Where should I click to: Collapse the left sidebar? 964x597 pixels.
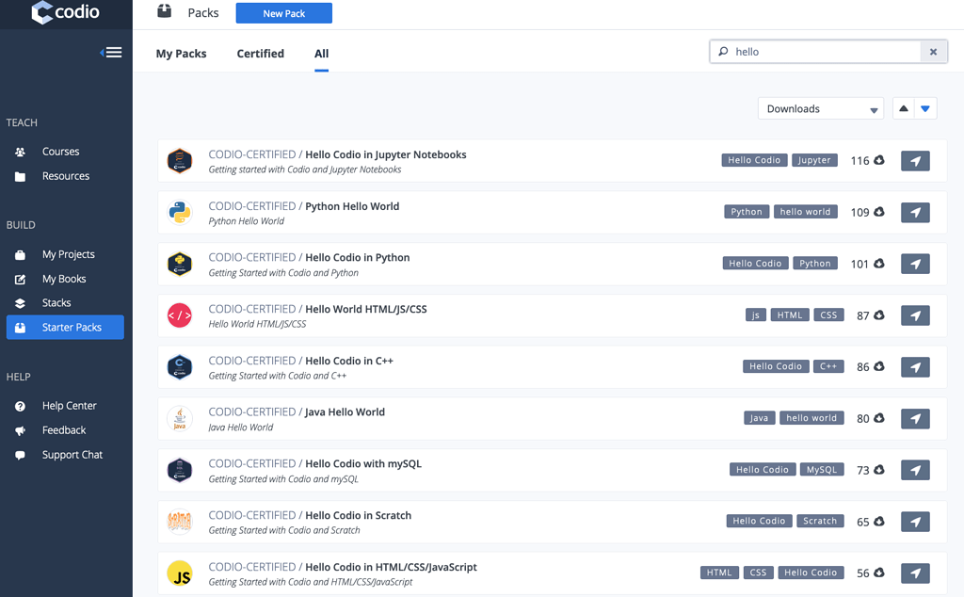coord(111,52)
